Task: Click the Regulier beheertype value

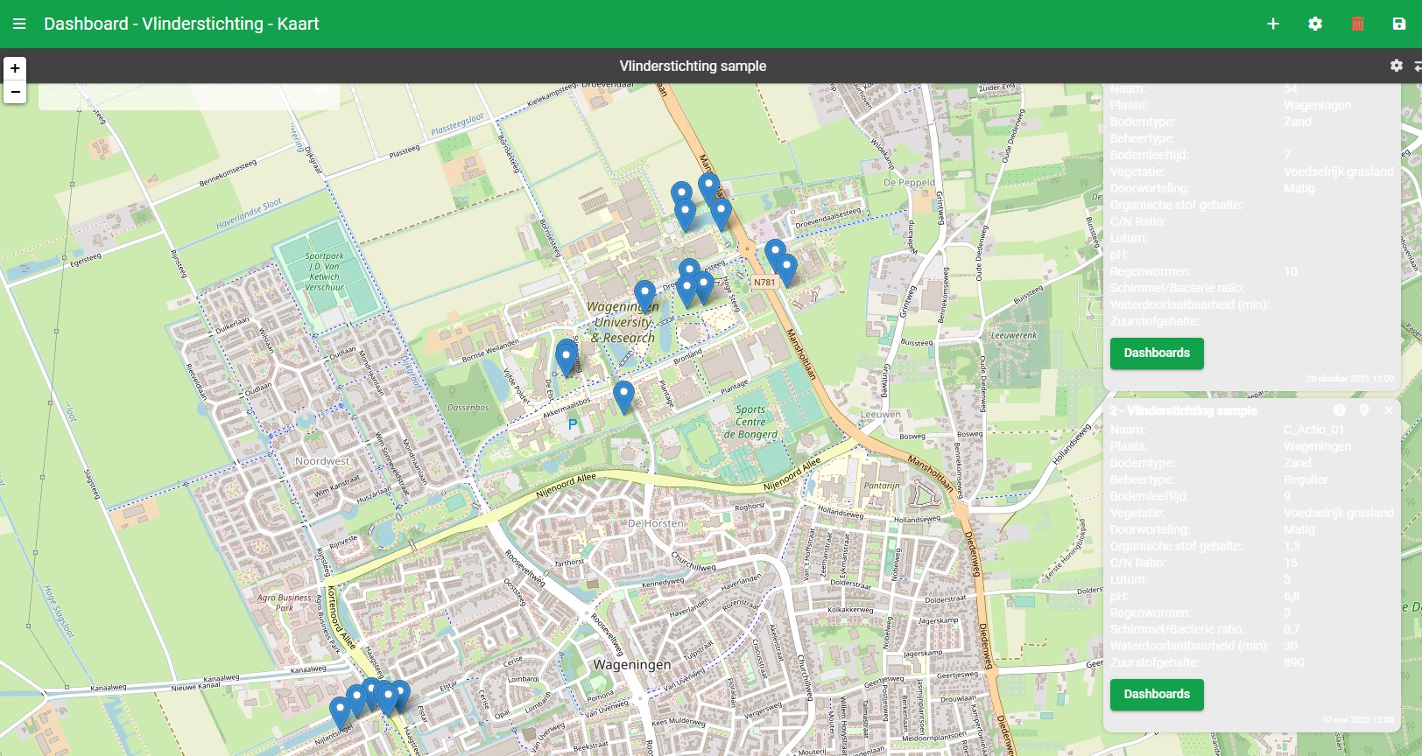Action: click(x=1306, y=479)
